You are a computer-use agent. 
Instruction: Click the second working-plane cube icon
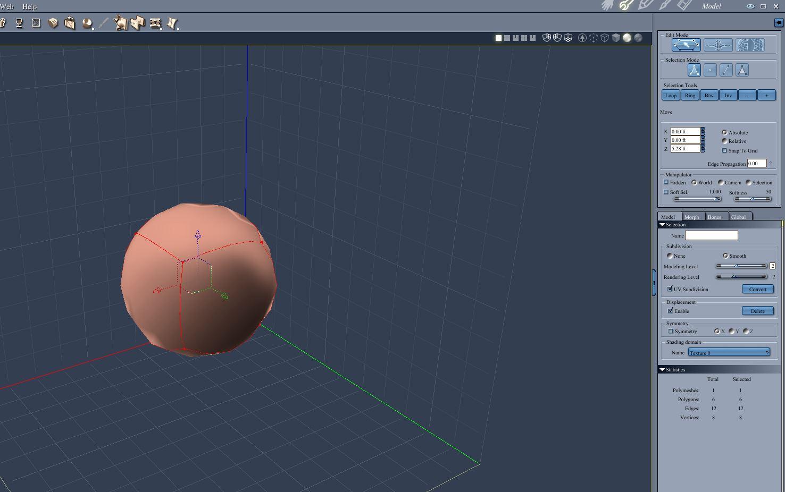557,38
